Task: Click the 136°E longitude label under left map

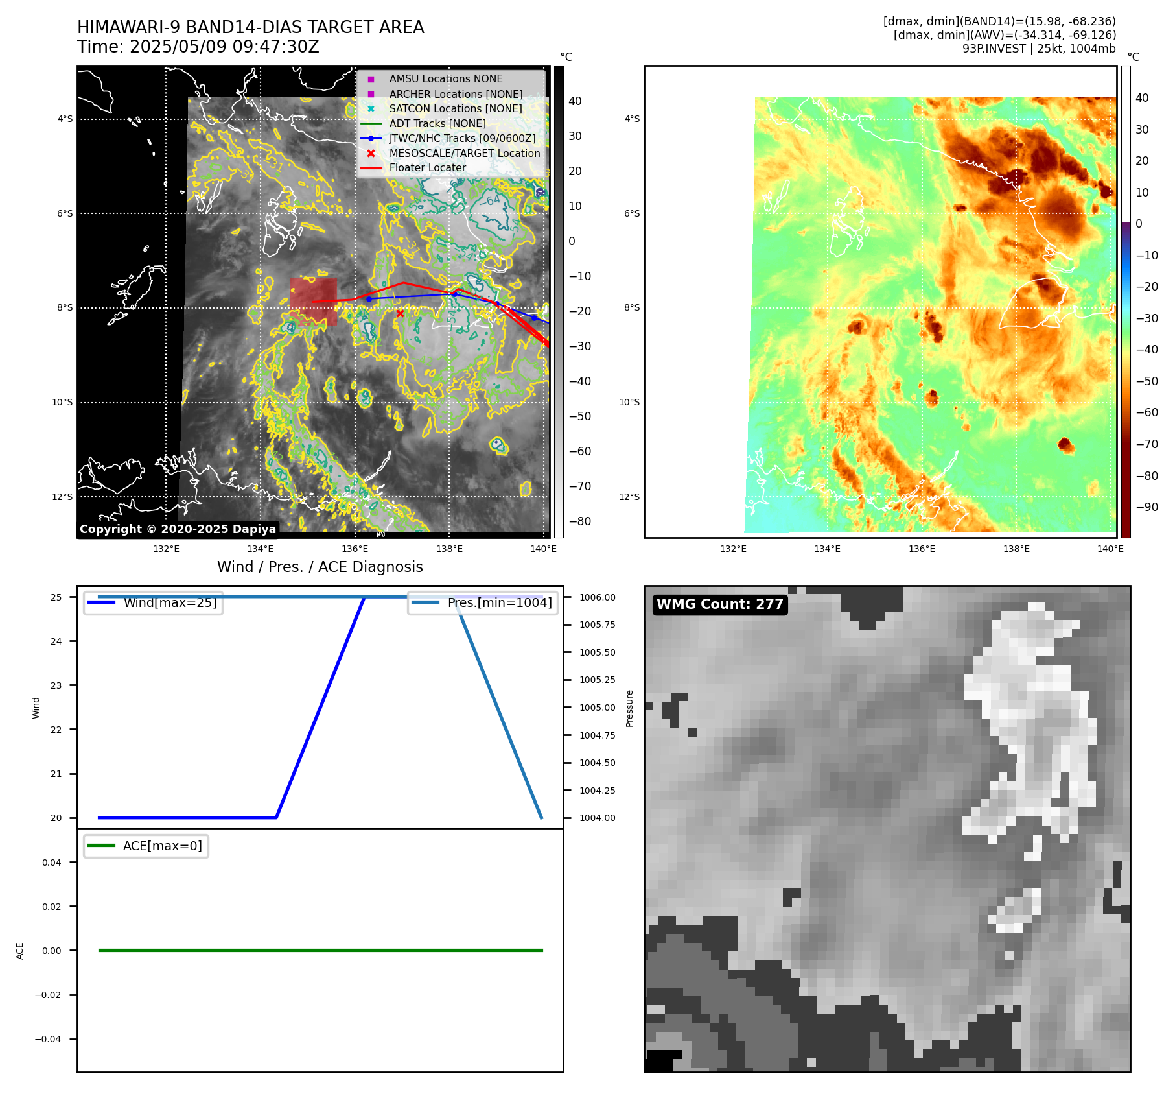Action: point(355,549)
